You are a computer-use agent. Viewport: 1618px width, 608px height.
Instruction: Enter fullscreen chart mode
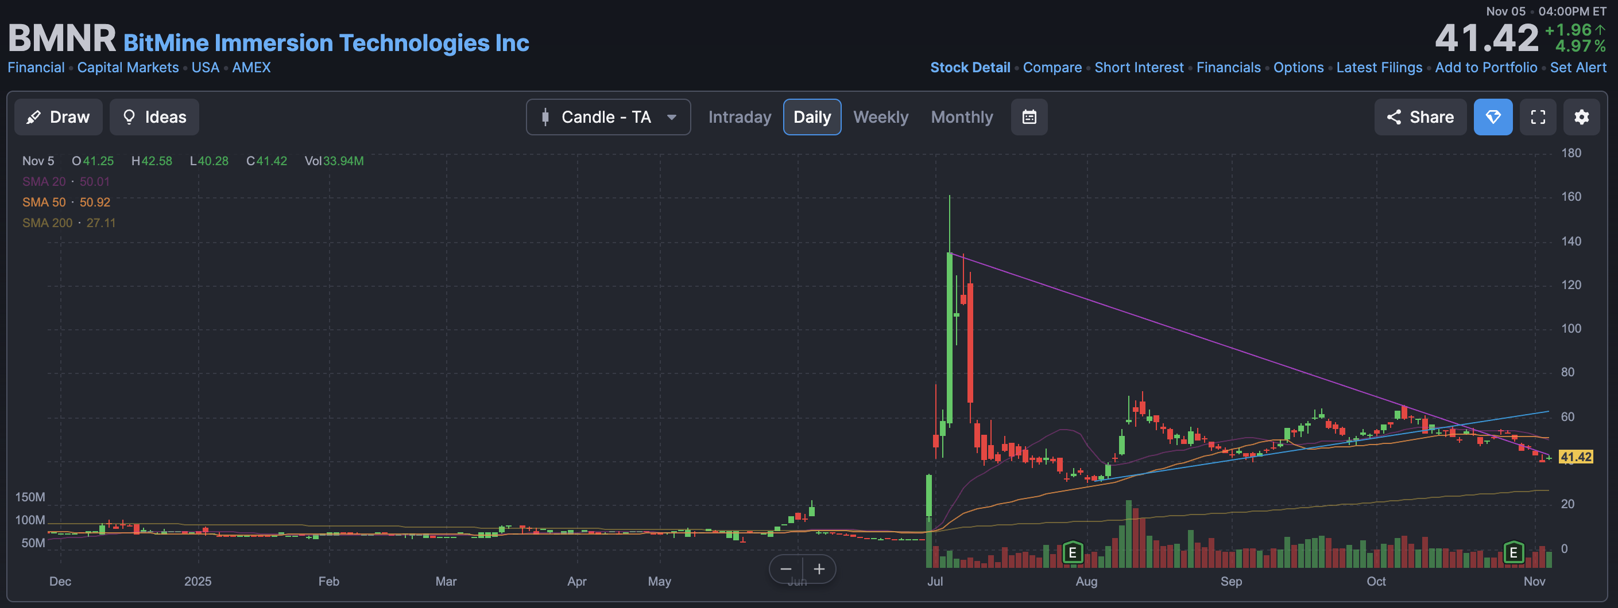tap(1538, 118)
